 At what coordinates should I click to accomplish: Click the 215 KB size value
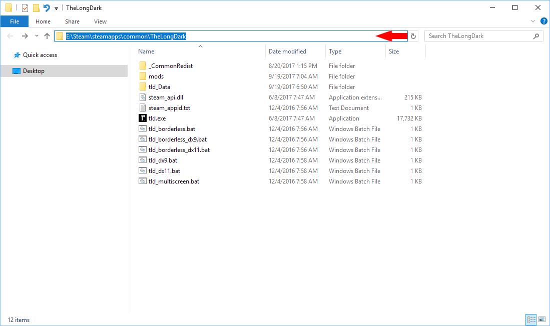coord(413,97)
